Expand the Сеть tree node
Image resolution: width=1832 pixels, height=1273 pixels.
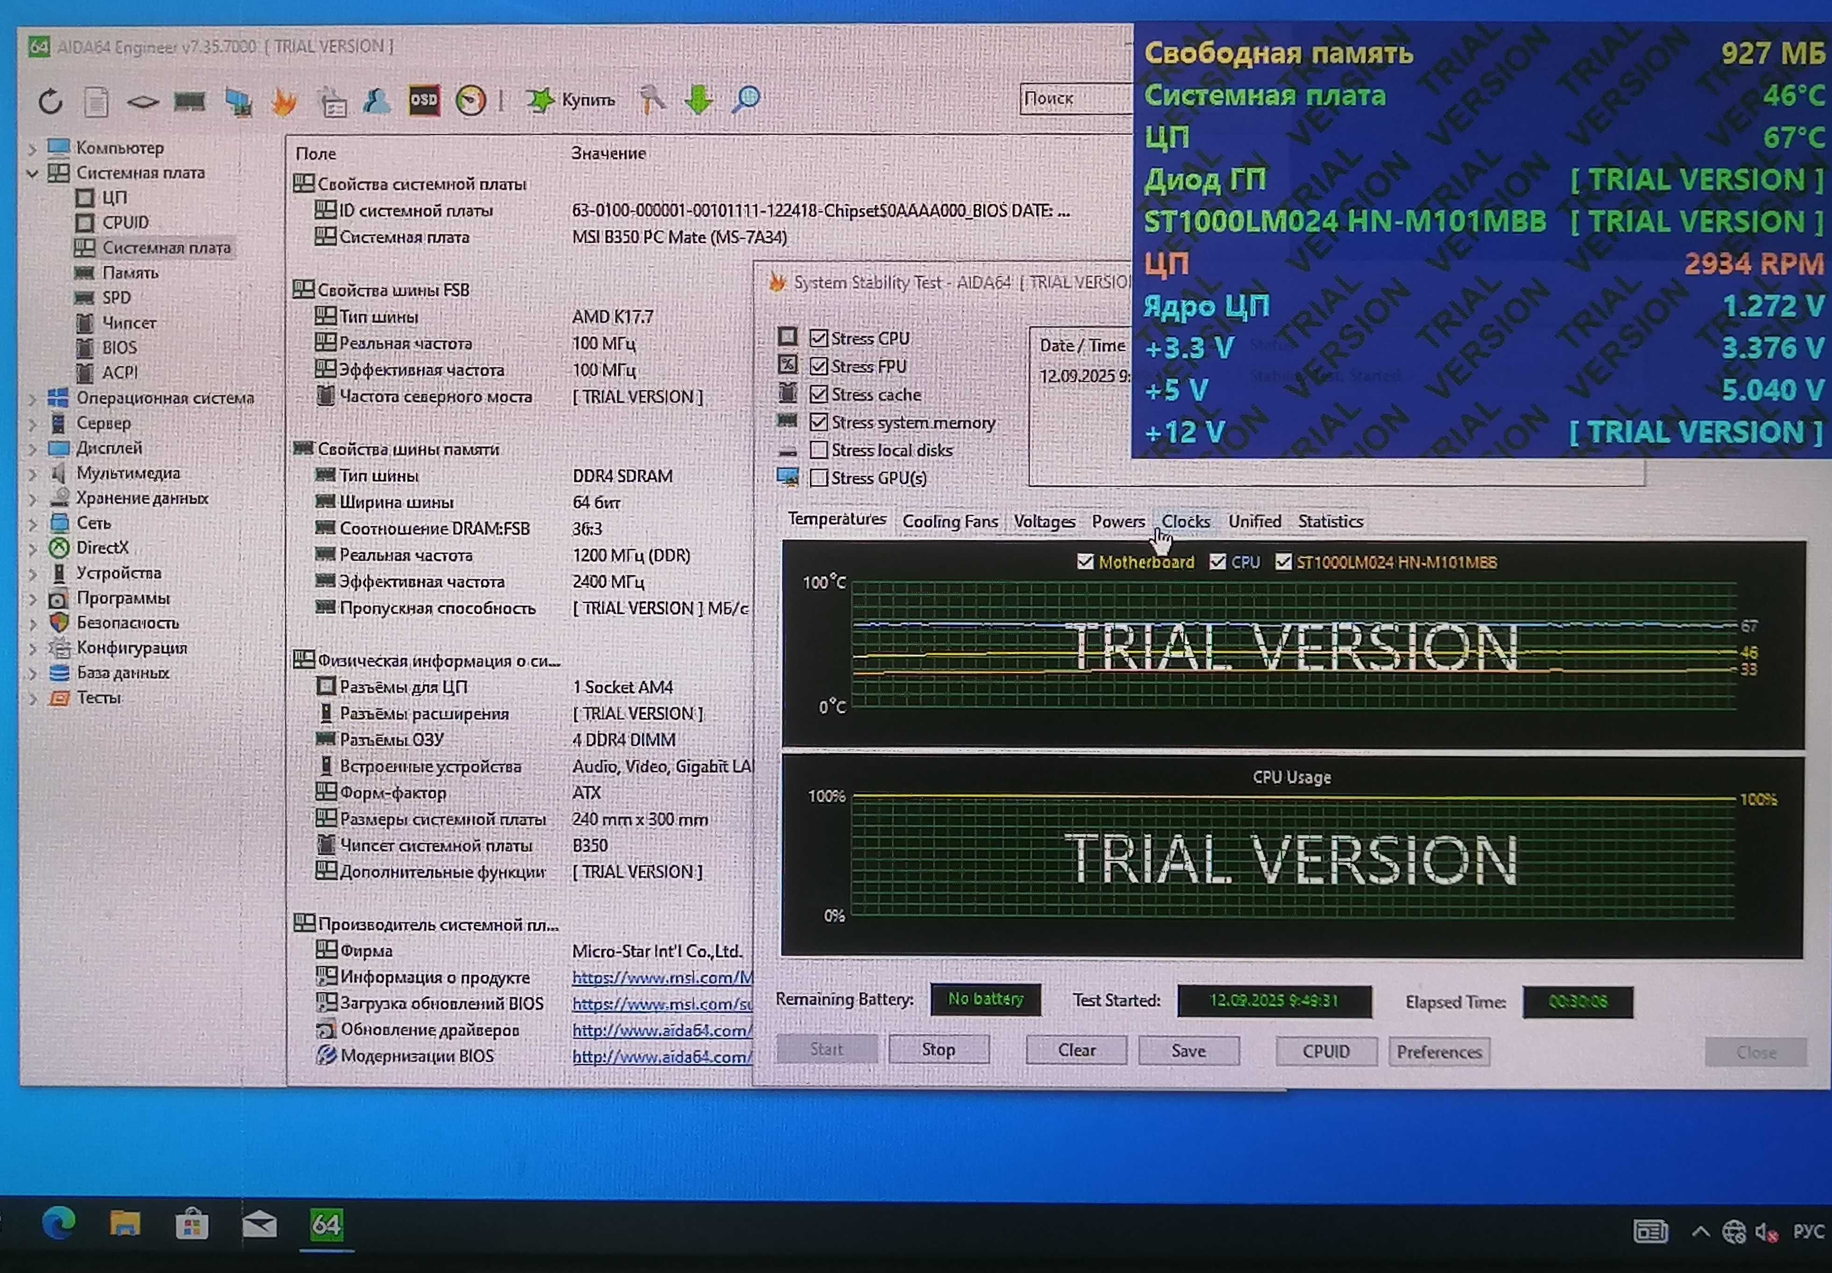click(32, 524)
